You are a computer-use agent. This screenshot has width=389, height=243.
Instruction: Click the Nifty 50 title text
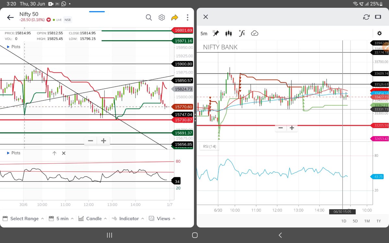click(x=29, y=14)
